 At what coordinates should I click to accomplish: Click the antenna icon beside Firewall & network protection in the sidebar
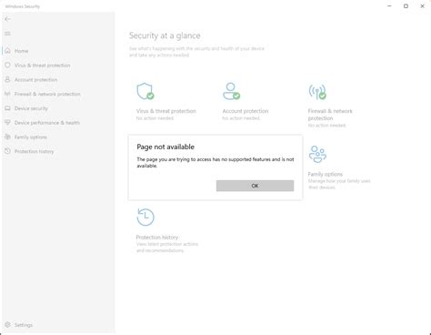pyautogui.click(x=7, y=94)
